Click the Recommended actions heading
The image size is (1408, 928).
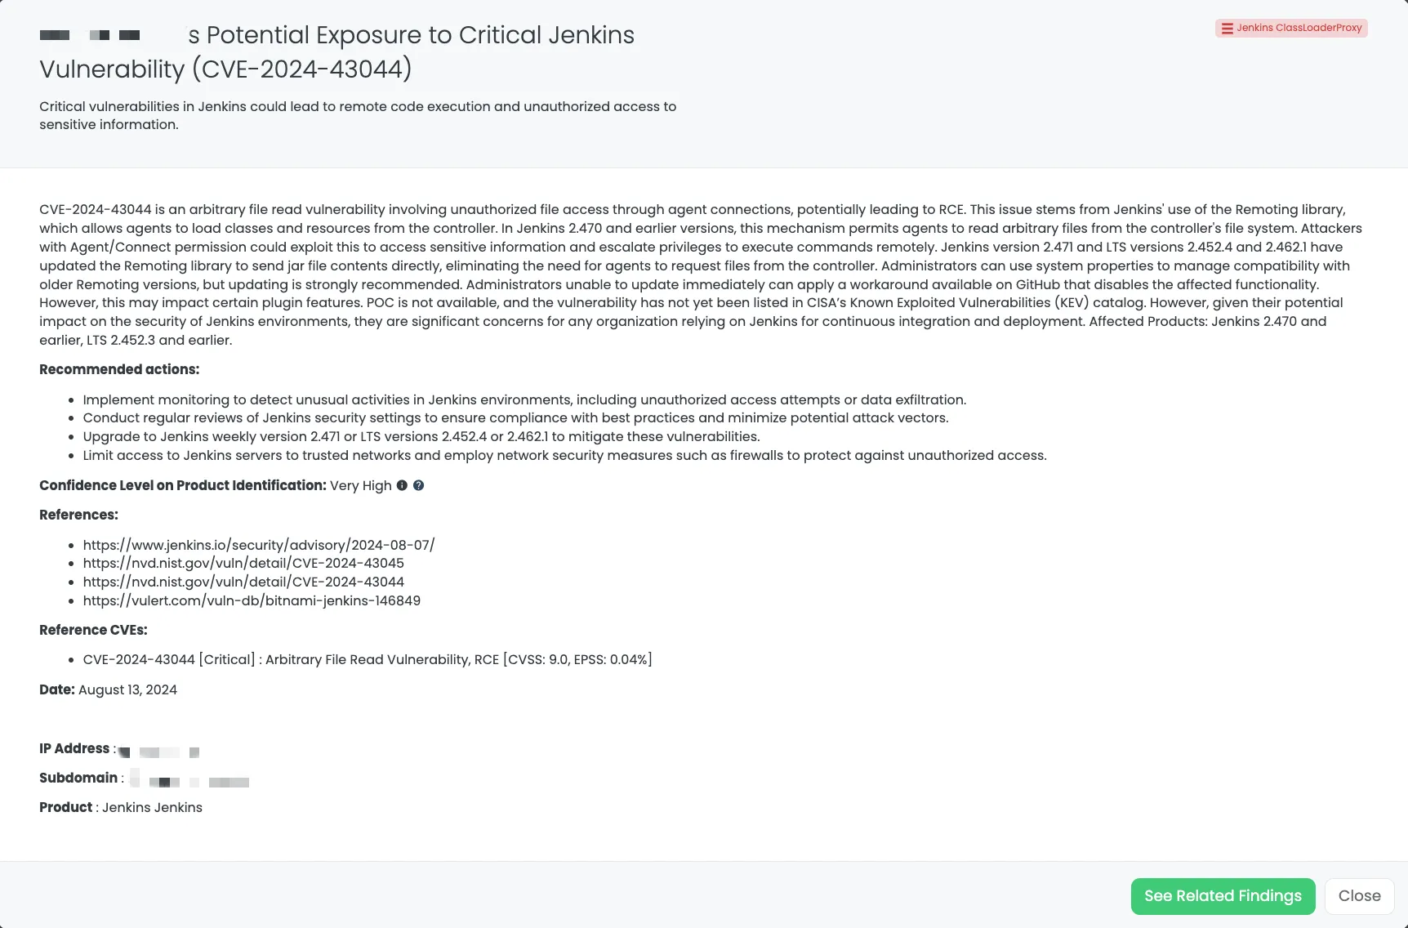point(119,369)
